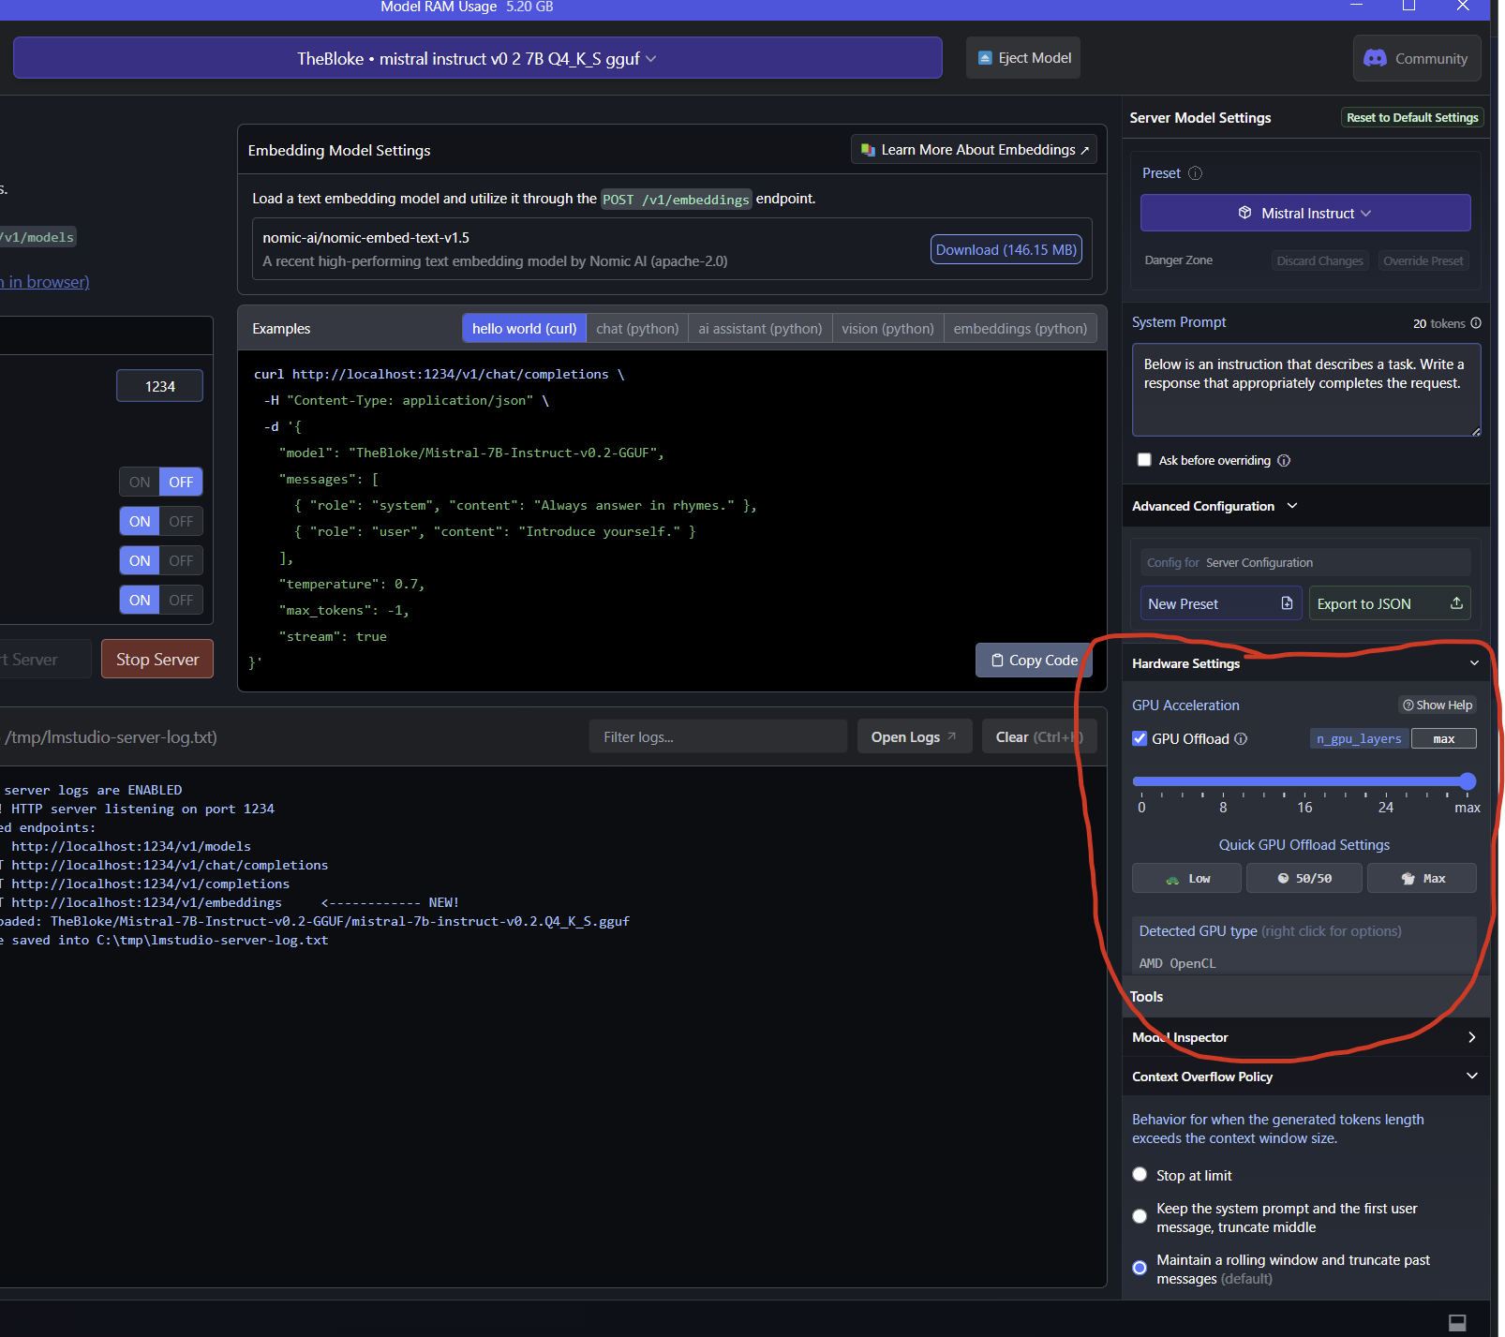Image resolution: width=1505 pixels, height=1337 pixels.
Task: Enable Ask before overriding checkbox
Action: 1144,459
